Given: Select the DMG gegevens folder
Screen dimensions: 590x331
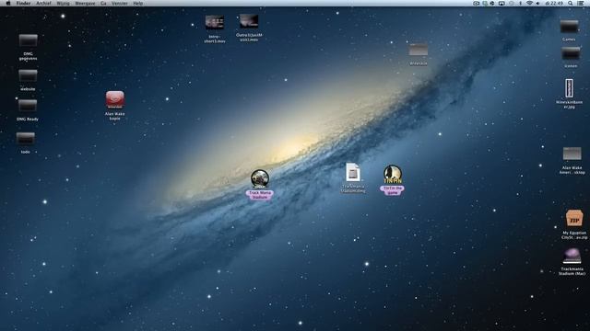Looking at the screenshot, I should click(29, 40).
